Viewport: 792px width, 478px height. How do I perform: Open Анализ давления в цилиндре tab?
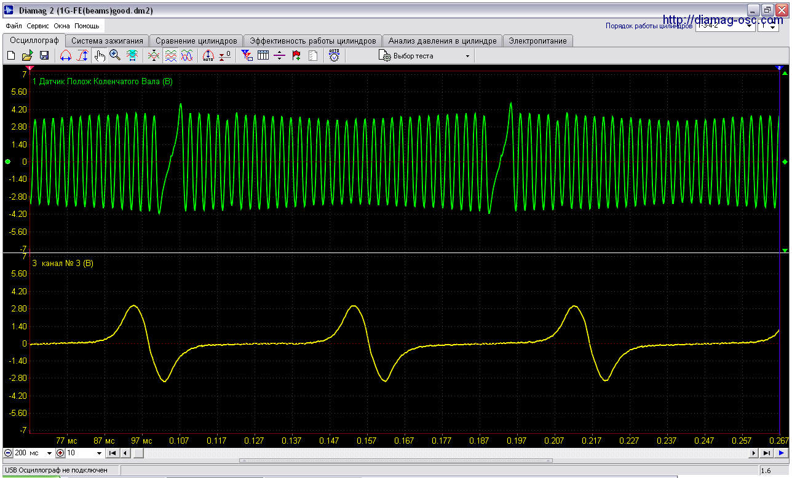[442, 41]
